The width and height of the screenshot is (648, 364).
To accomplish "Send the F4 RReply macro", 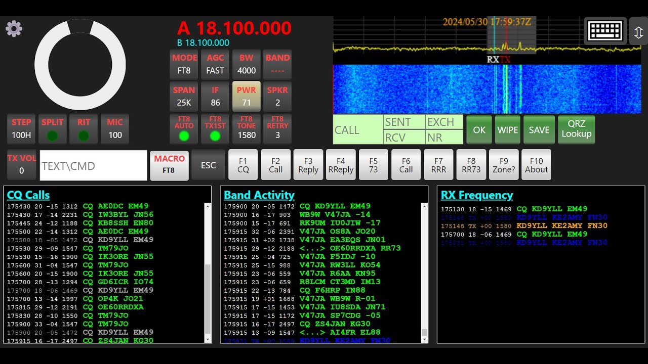I will pos(341,165).
